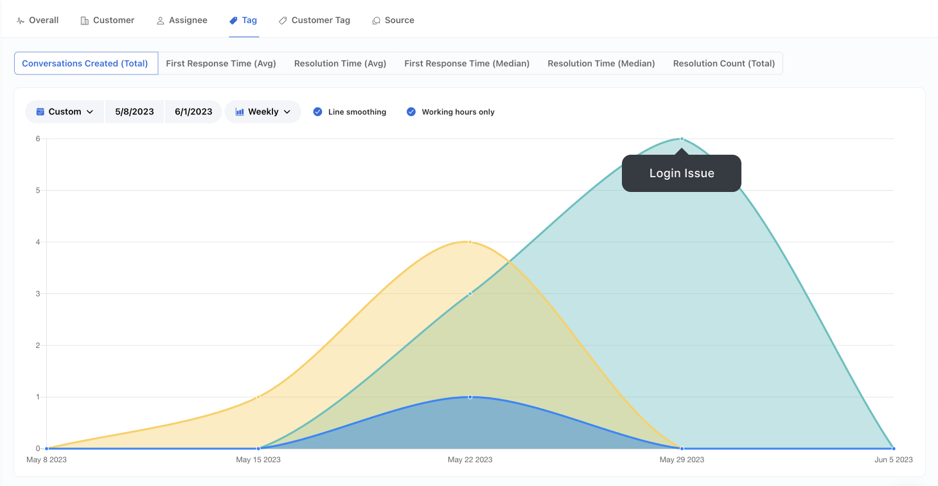938x486 pixels.
Task: Click the blue Tag icon
Action: coord(233,21)
